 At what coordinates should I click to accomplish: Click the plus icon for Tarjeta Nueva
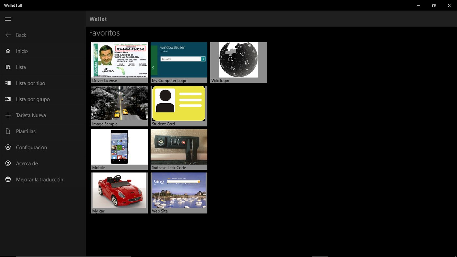[8, 115]
